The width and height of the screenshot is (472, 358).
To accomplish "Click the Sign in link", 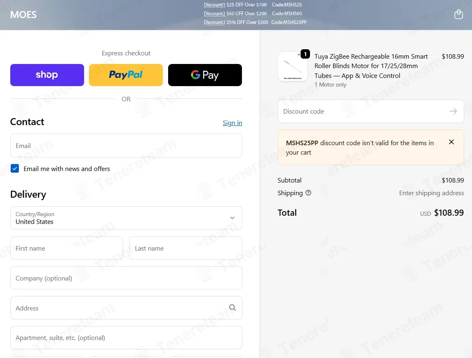I will (233, 123).
